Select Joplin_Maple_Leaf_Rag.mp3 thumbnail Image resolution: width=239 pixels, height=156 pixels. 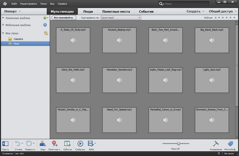pyautogui.click(x=166, y=80)
